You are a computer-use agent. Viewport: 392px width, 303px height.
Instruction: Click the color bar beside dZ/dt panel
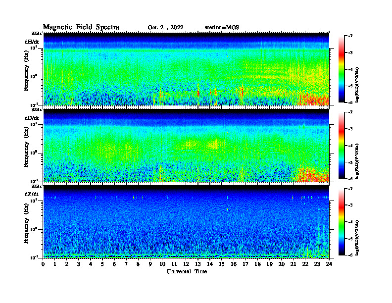pos(342,222)
